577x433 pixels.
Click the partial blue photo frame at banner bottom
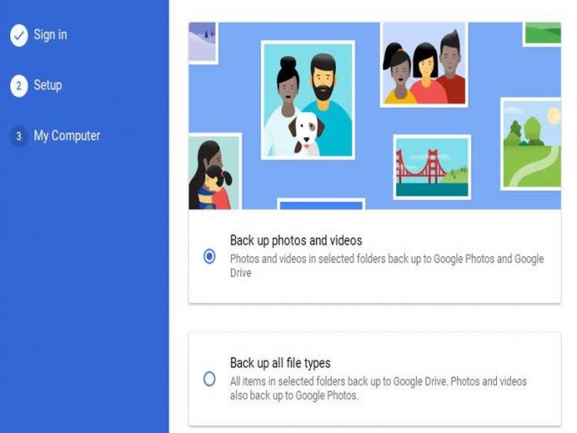tap(321, 204)
